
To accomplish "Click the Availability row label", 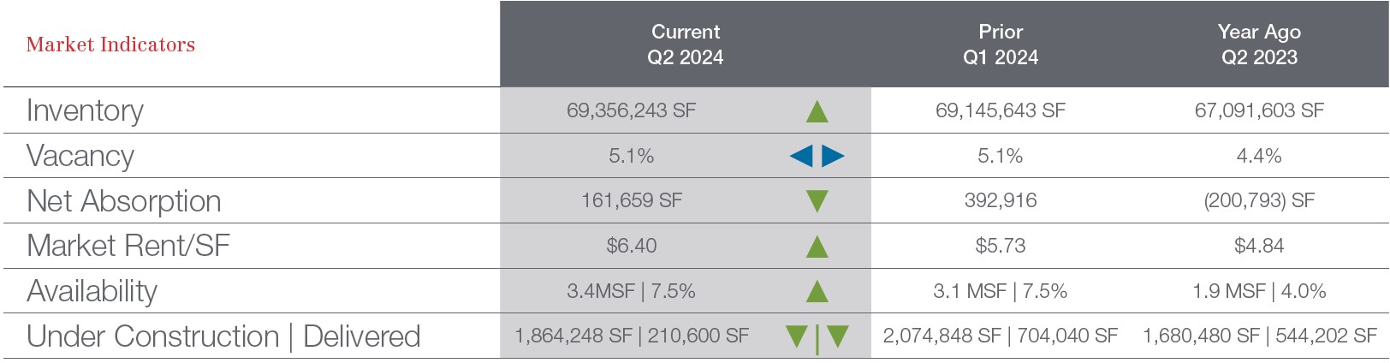I will (92, 292).
